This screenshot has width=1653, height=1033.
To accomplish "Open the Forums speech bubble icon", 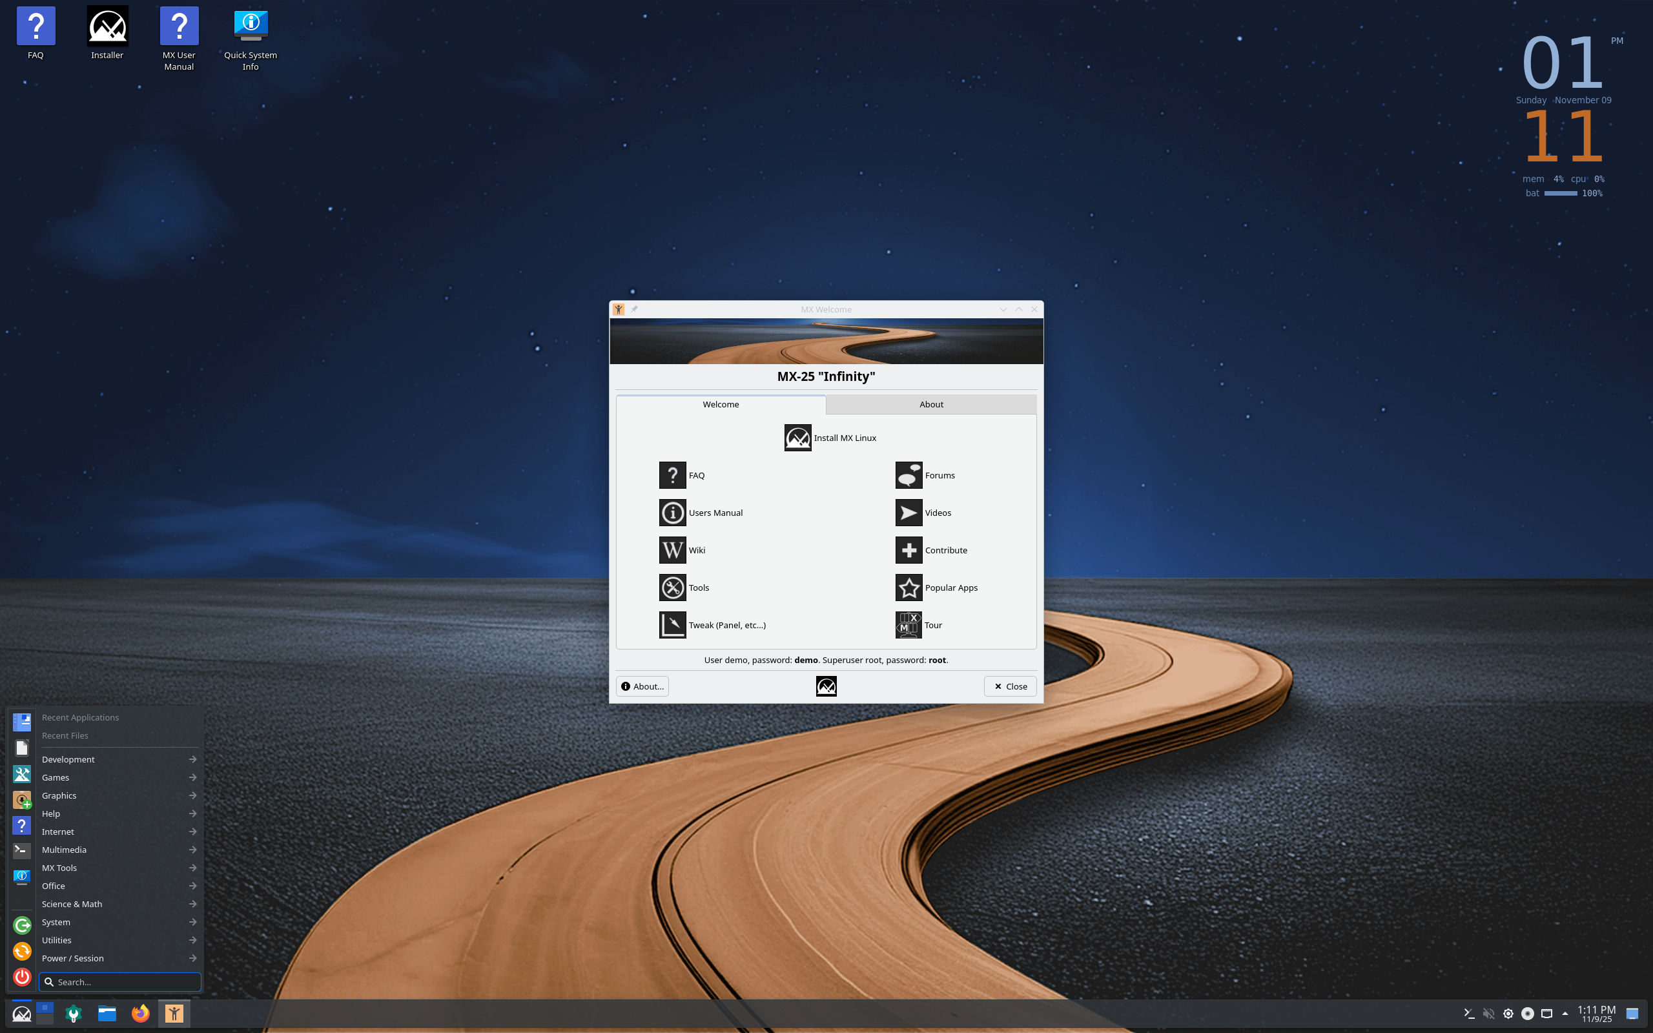I will click(909, 476).
